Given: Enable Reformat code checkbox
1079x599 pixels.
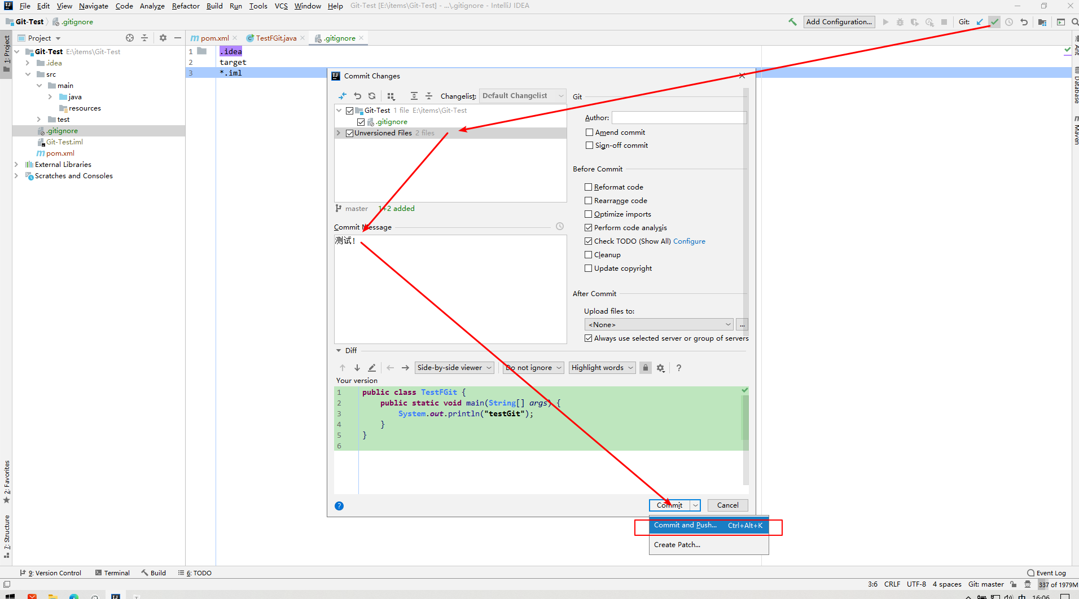Looking at the screenshot, I should (x=589, y=187).
